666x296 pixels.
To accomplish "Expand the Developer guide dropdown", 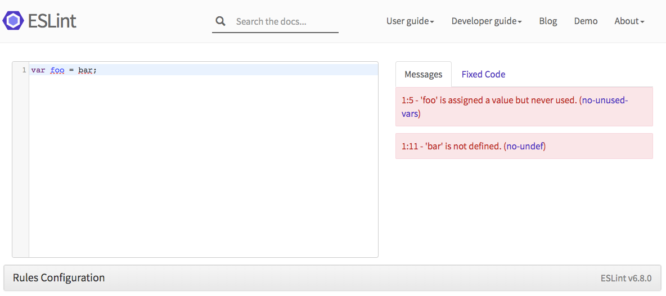I will (487, 21).
